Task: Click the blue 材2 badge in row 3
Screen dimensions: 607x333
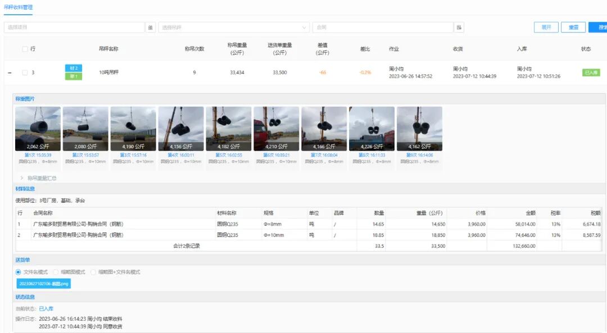Action: [73, 68]
